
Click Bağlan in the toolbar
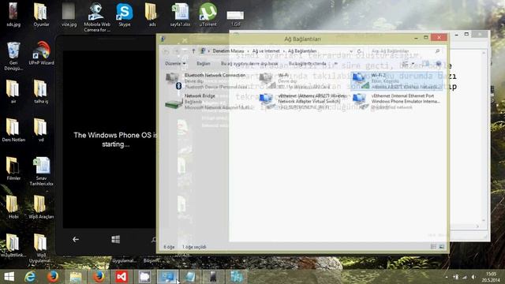pyautogui.click(x=204, y=63)
